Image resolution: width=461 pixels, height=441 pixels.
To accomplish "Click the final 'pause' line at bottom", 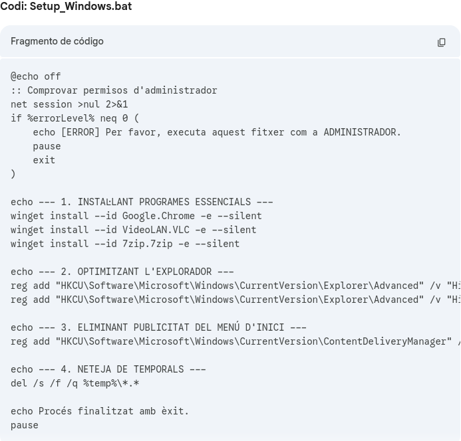I will click(25, 425).
